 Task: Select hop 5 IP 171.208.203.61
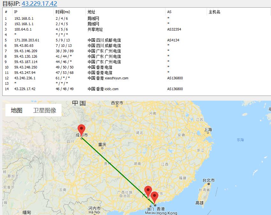tap(27, 40)
